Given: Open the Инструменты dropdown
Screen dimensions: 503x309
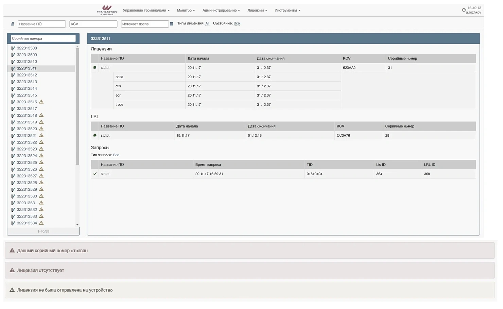Looking at the screenshot, I should click(x=287, y=10).
